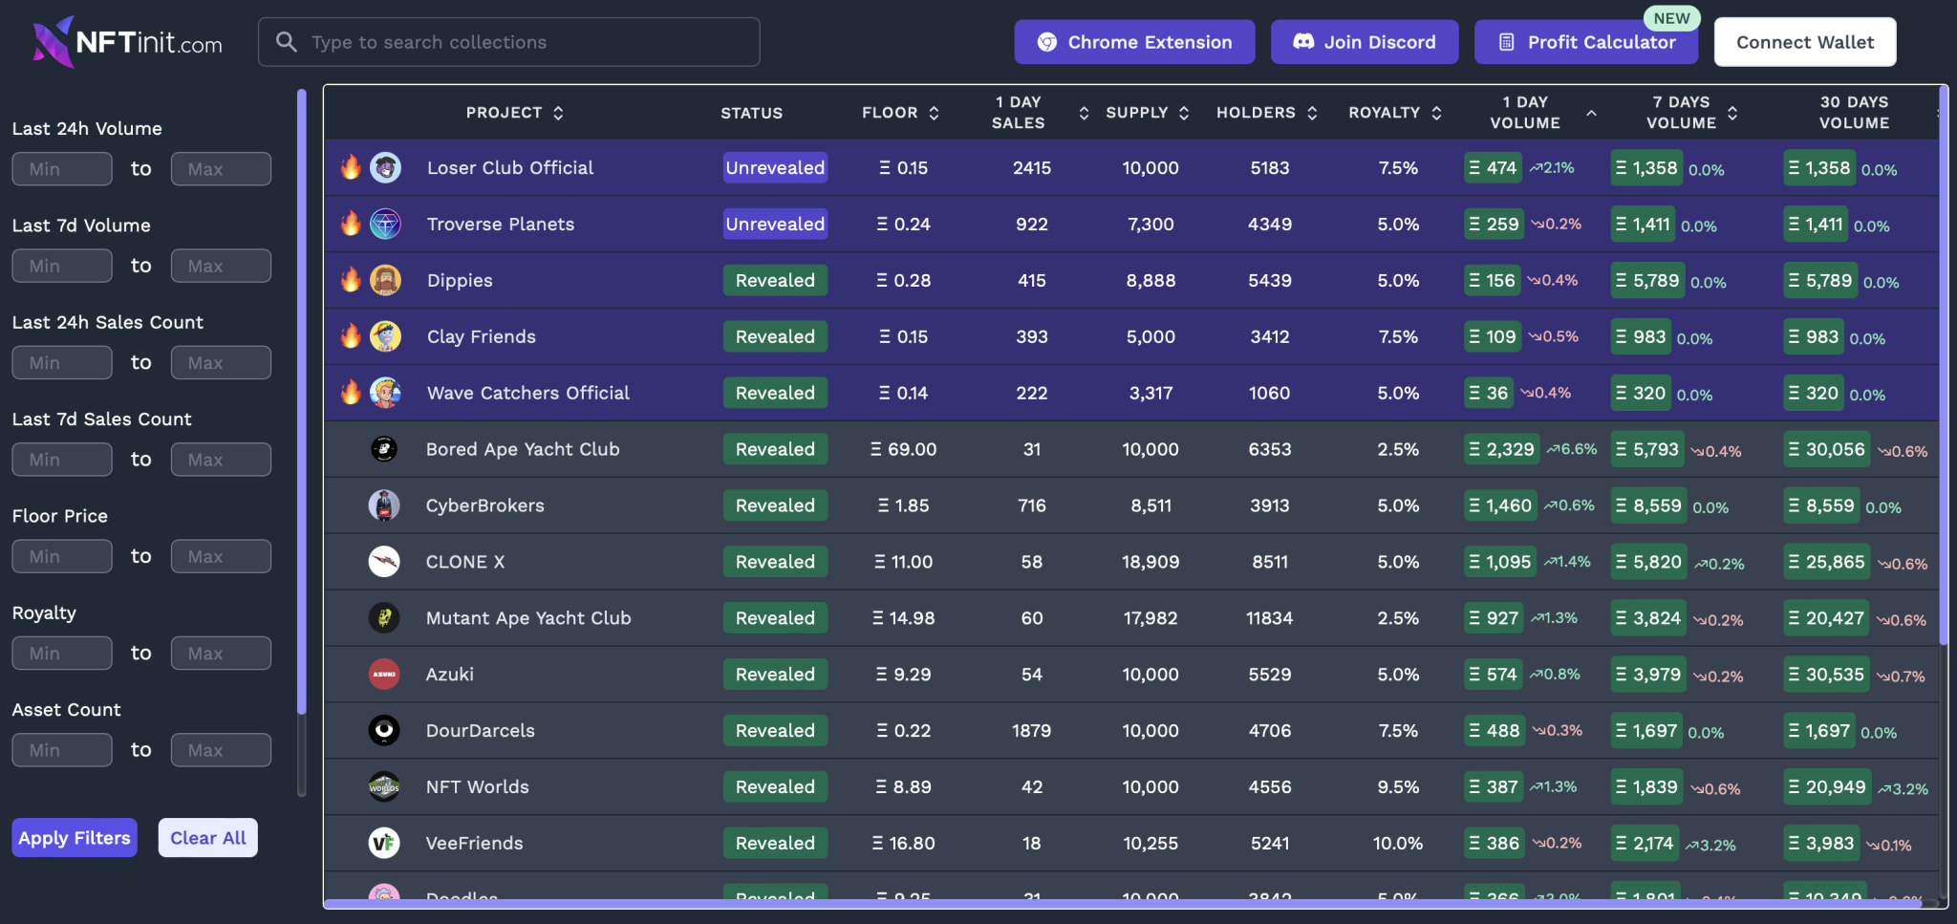Click the NFT Worlds collection logo
This screenshot has width=1957, height=924.
[x=384, y=786]
